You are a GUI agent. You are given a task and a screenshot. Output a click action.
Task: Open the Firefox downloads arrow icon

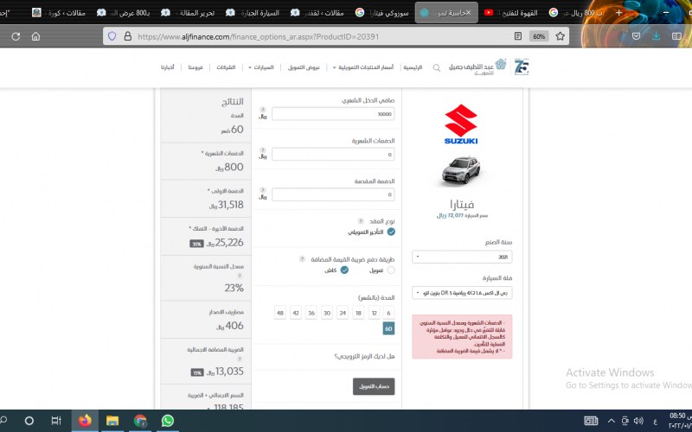click(657, 36)
